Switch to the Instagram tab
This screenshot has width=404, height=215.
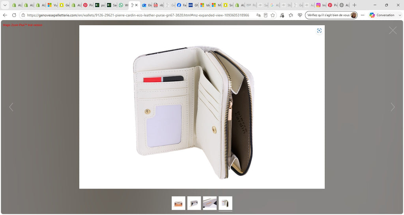click(320, 5)
